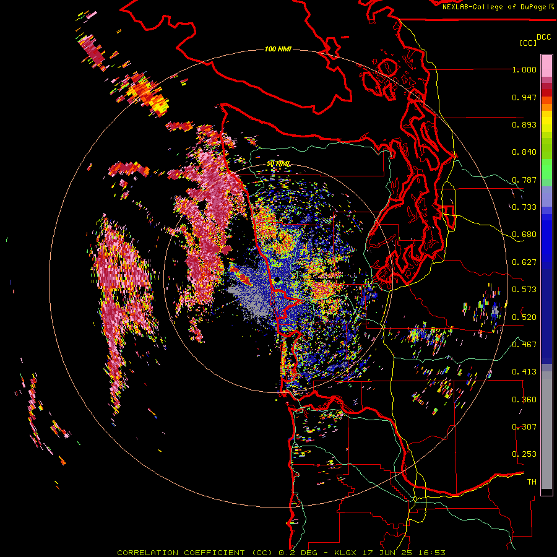Click the 0.520 color scale label
The height and width of the screenshot is (557, 557).
click(524, 317)
